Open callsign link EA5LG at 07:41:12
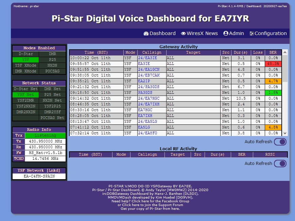The width and height of the screenshot is (295, 221). pos(144,127)
